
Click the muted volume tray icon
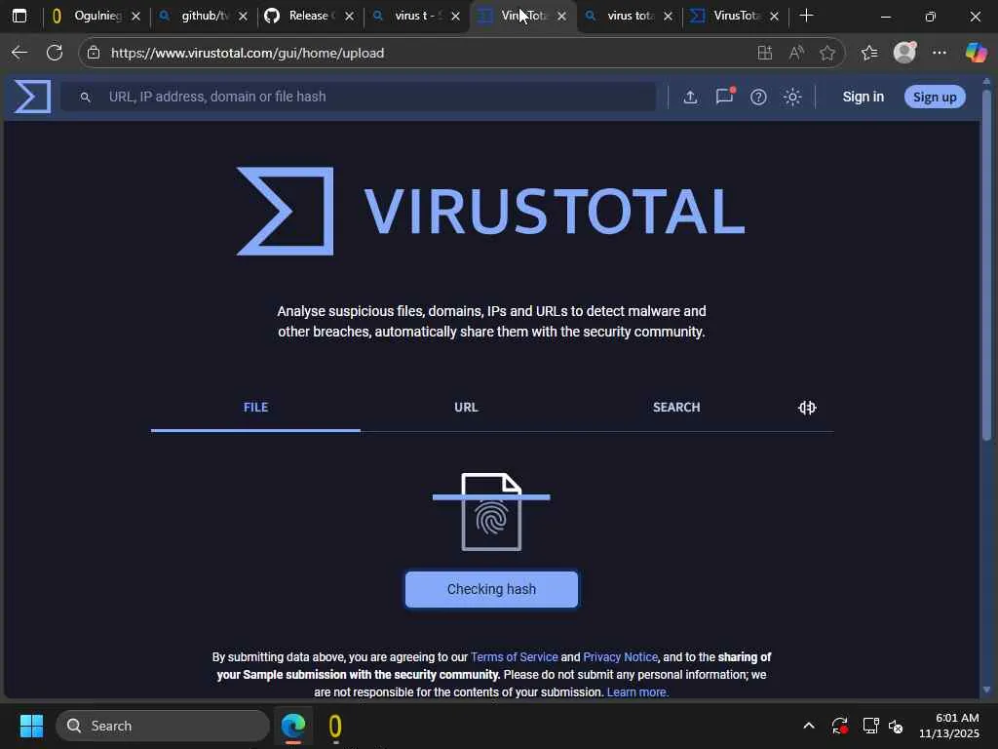[x=896, y=726]
